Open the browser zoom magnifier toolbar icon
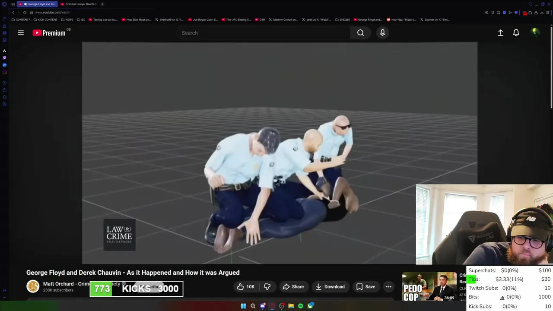The width and height of the screenshot is (553, 311). coord(487,13)
